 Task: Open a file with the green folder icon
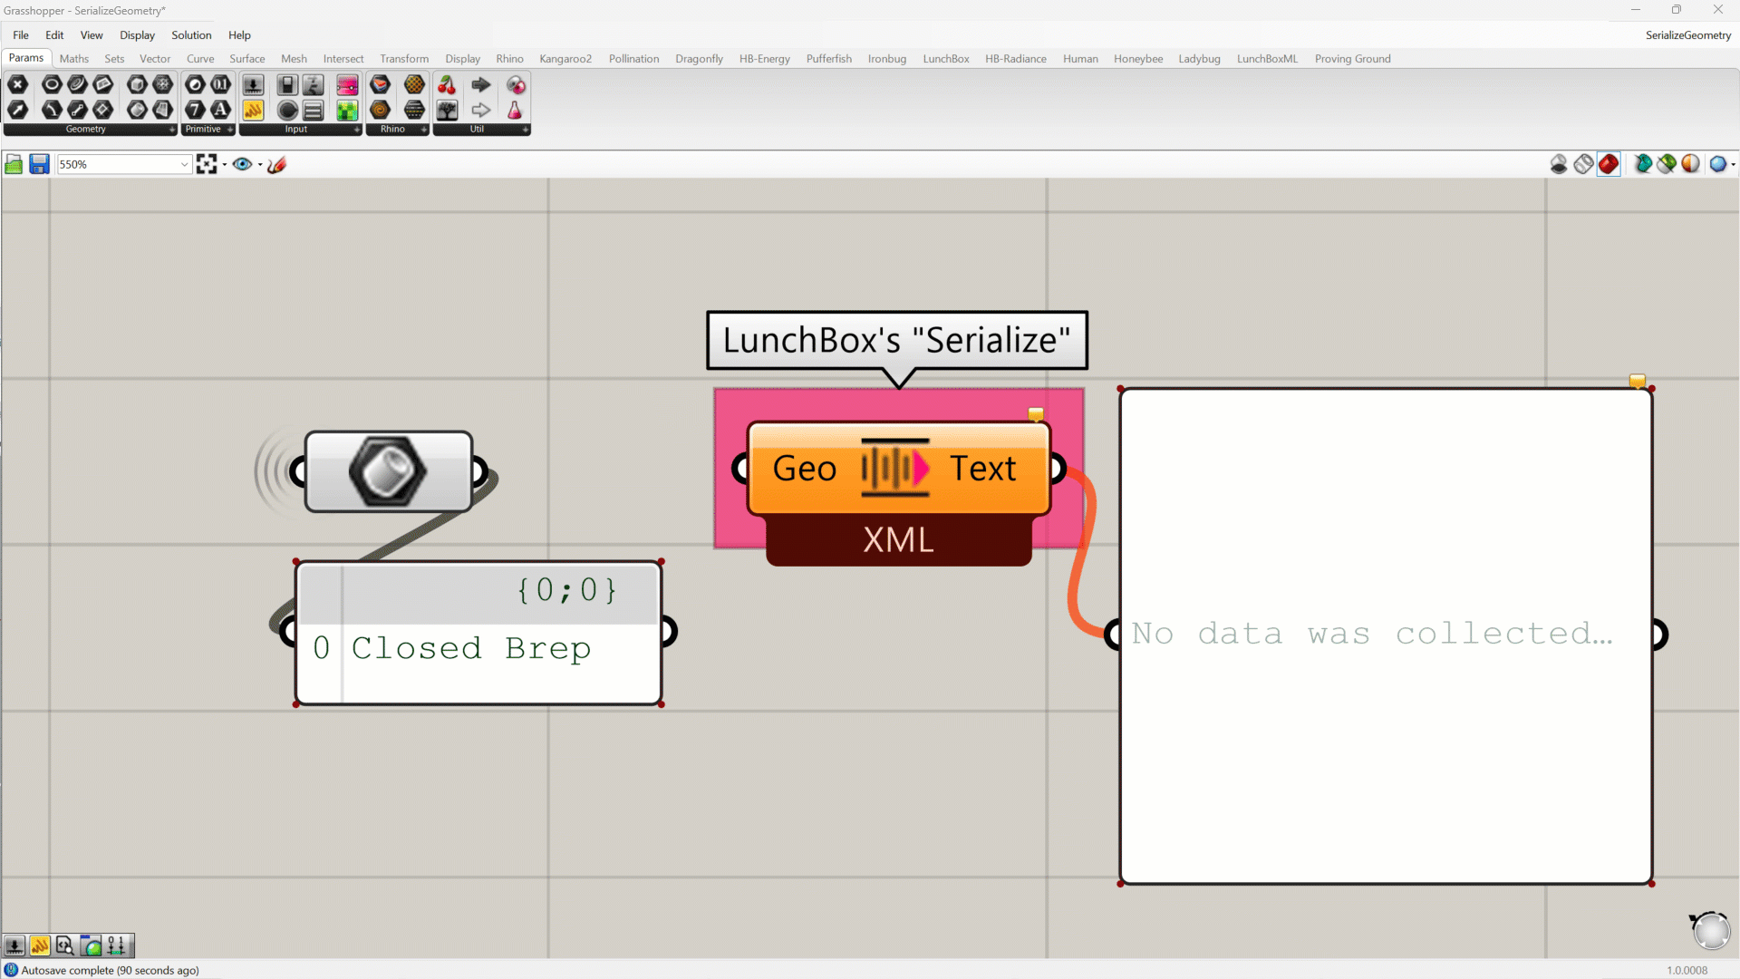[14, 164]
